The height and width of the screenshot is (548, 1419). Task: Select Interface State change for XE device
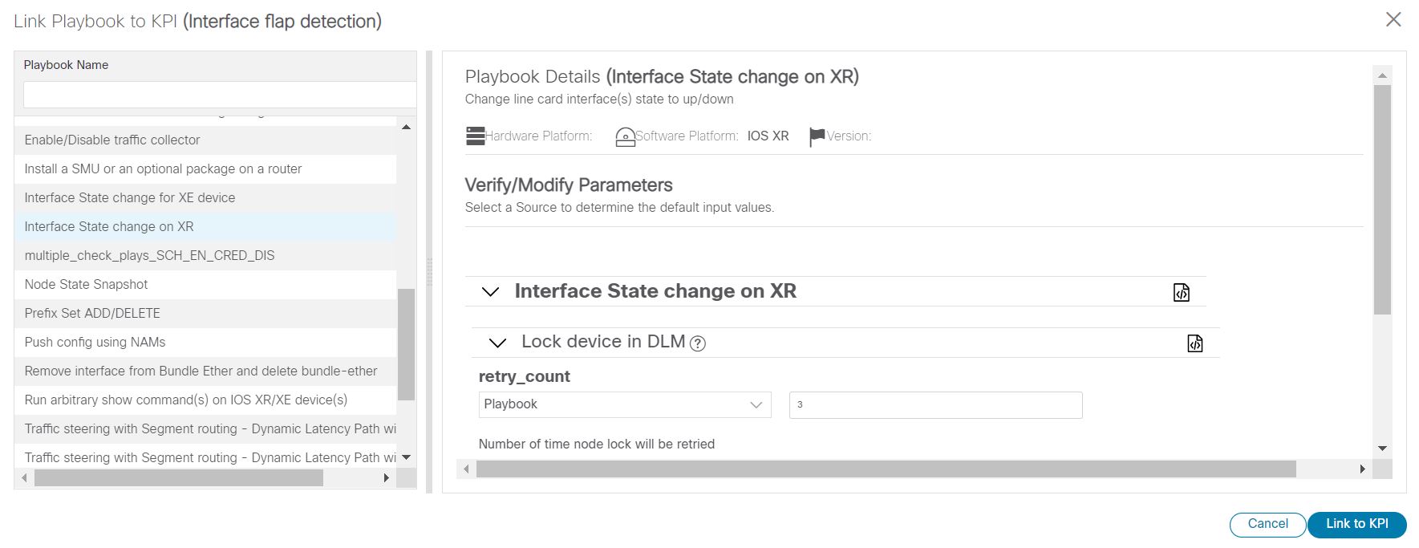[x=130, y=197]
